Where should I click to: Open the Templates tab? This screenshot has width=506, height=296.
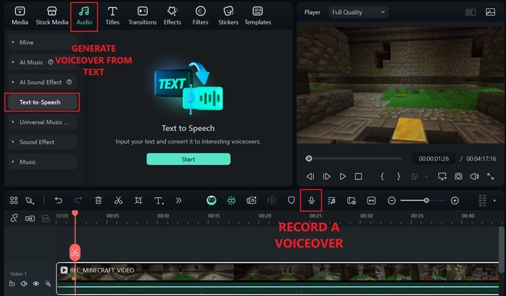(x=257, y=16)
